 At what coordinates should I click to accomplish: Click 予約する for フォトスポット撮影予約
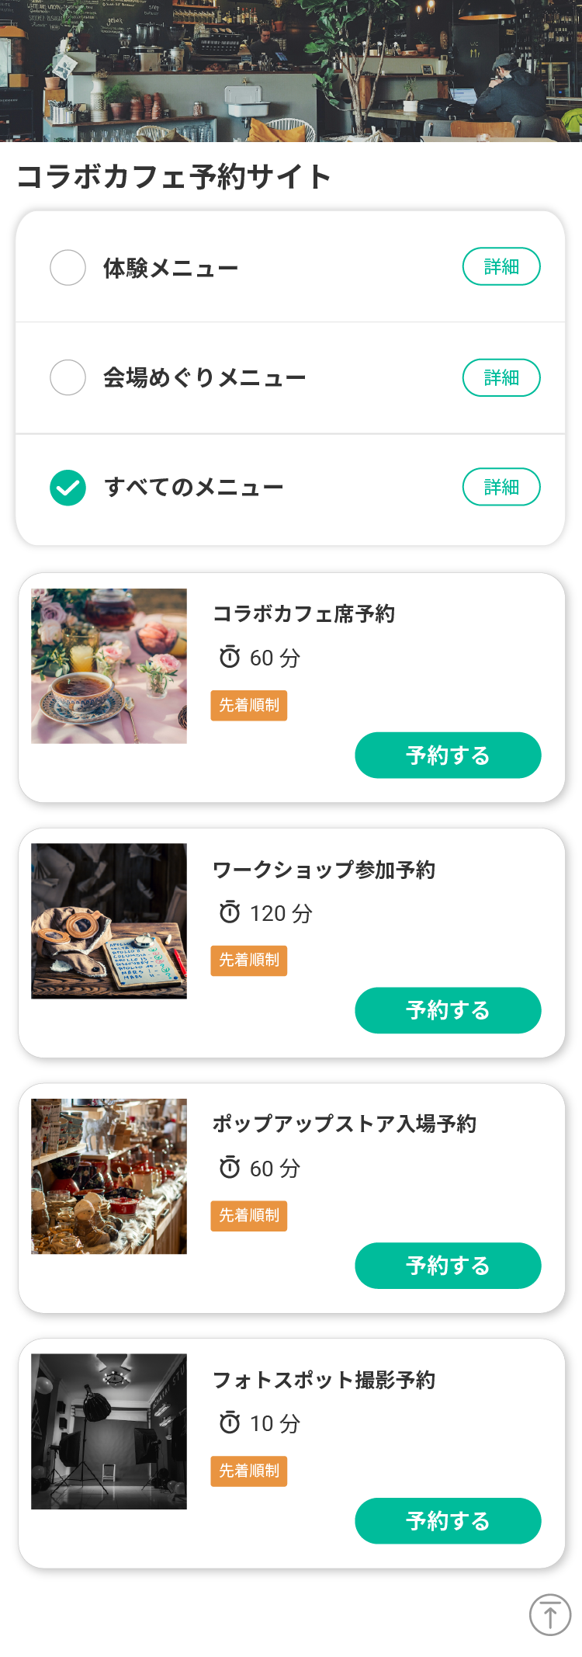click(x=448, y=1520)
